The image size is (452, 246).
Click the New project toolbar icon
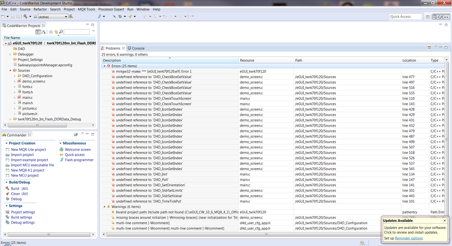(x=3, y=16)
